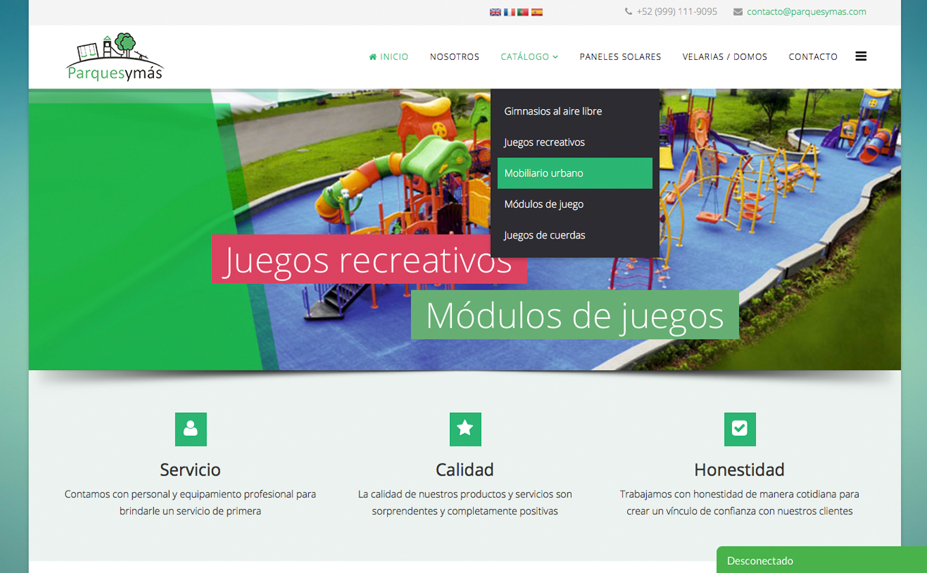Screen dimensions: 927x573
Task: Select Juegos de cuerdas in dropdown
Action: pyautogui.click(x=575, y=235)
